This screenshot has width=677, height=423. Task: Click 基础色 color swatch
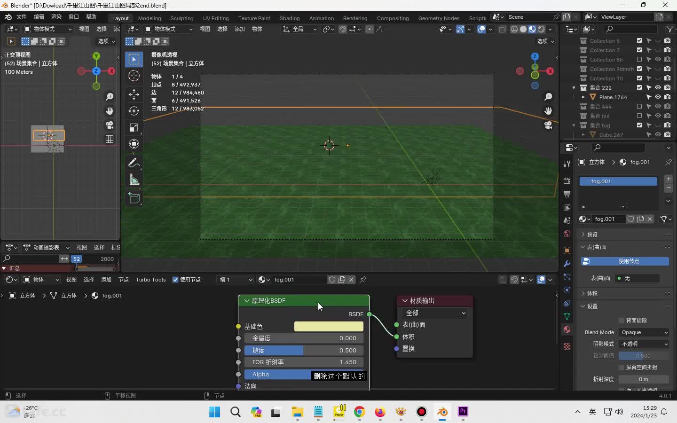click(x=329, y=326)
